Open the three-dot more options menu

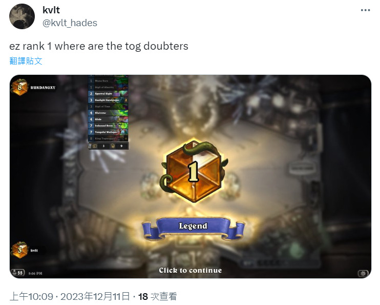click(x=365, y=10)
